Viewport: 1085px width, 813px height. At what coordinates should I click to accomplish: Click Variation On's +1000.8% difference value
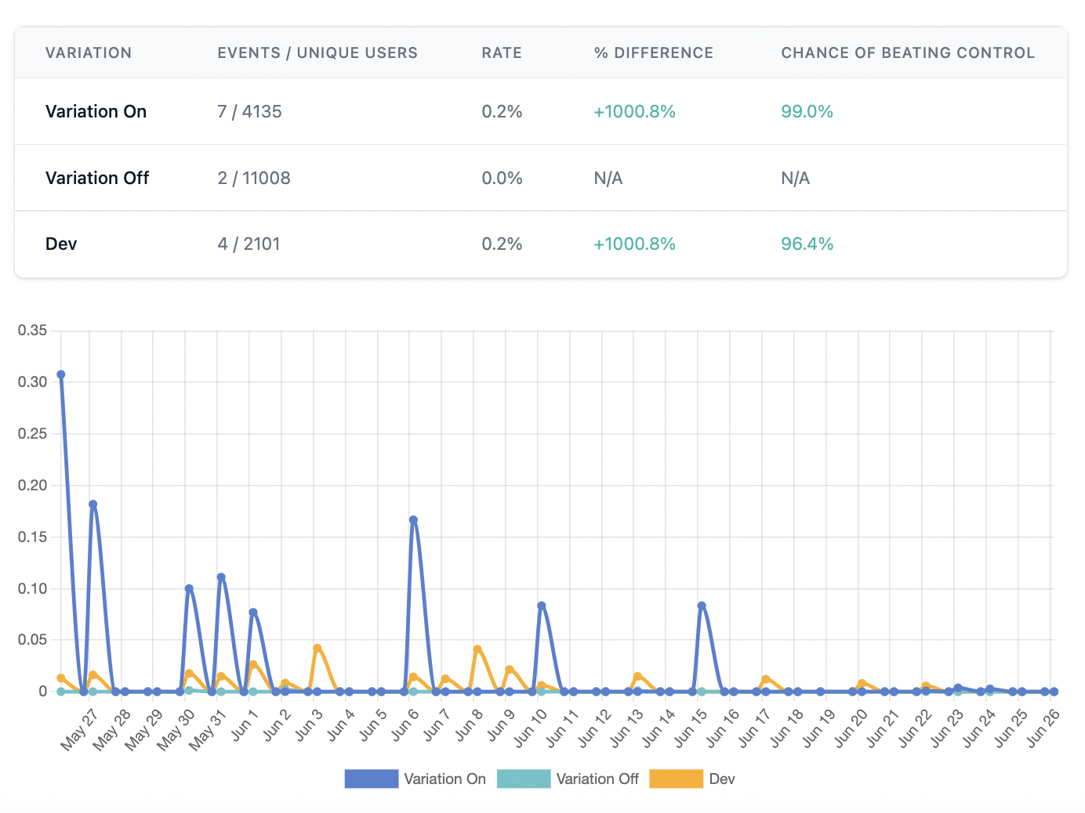(634, 111)
